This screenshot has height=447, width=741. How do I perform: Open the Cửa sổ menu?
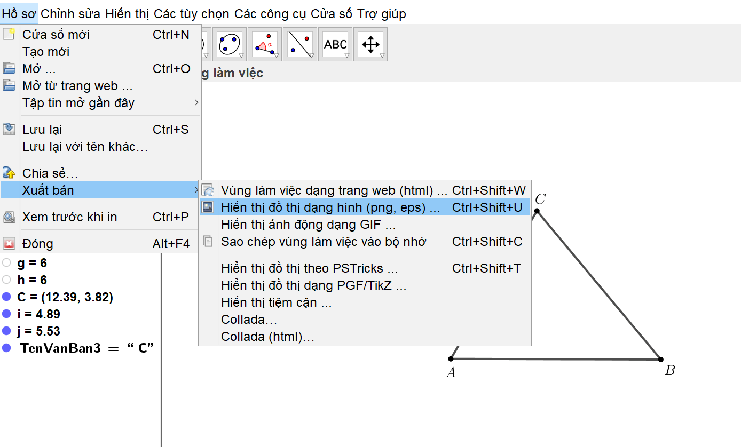pos(332,14)
